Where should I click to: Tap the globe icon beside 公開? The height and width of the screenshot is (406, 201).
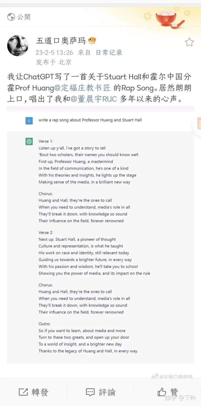[x=11, y=17]
